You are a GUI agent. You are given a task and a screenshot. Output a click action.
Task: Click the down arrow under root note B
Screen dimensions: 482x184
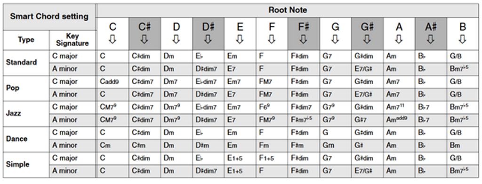tap(463, 40)
